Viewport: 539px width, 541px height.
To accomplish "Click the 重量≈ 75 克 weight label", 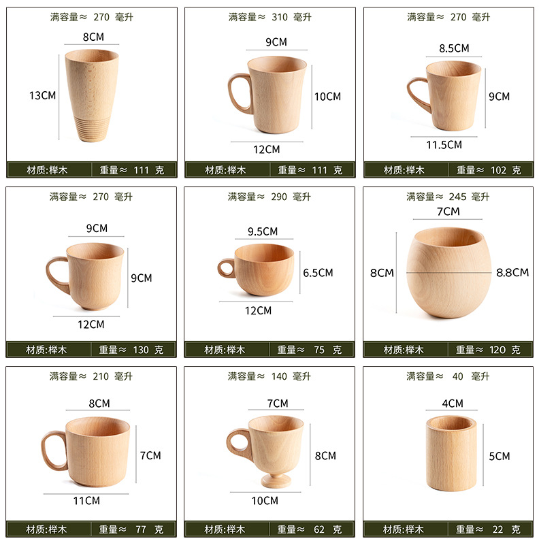I will (x=310, y=350).
